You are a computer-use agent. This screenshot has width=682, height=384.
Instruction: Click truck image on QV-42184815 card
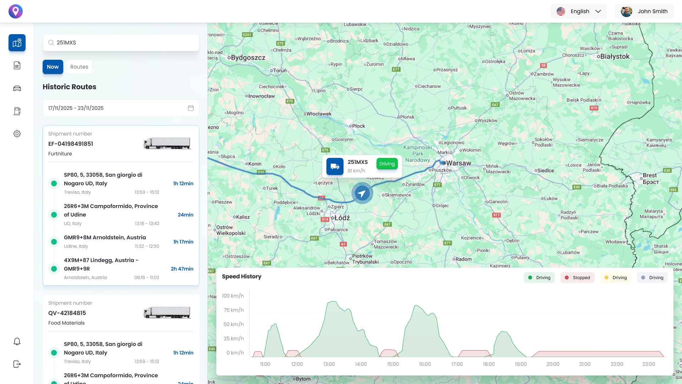tap(167, 313)
